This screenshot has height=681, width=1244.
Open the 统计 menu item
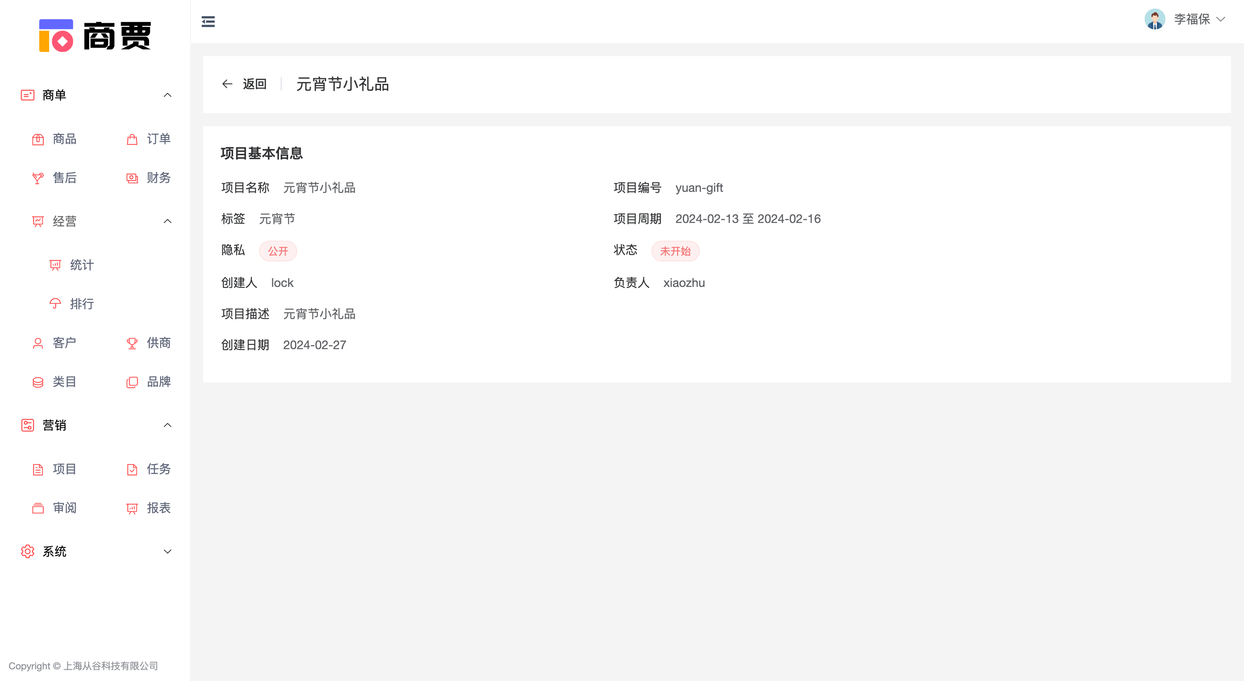81,265
